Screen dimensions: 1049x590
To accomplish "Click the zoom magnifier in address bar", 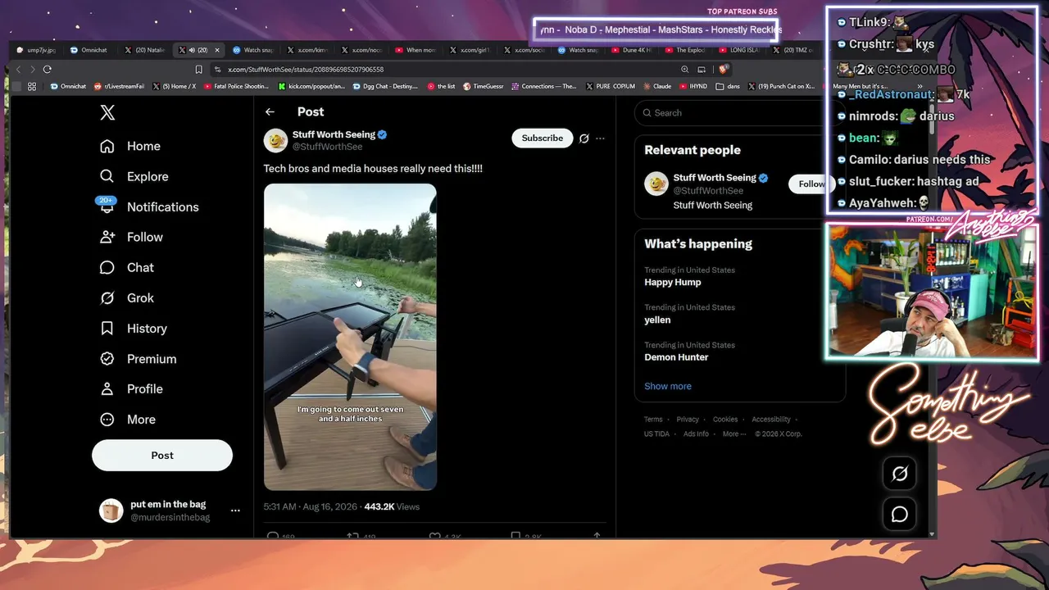I will coord(685,70).
